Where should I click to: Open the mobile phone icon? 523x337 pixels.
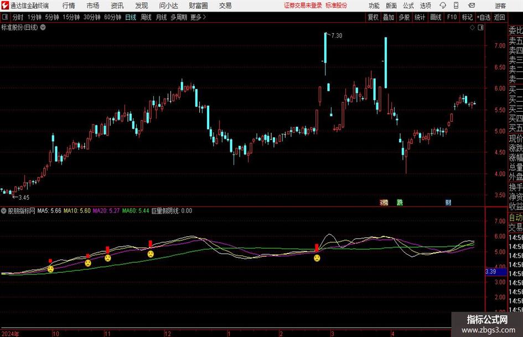456,6
